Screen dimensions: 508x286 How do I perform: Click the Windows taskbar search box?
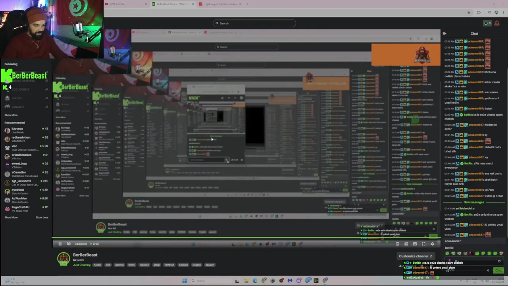tap(210, 281)
